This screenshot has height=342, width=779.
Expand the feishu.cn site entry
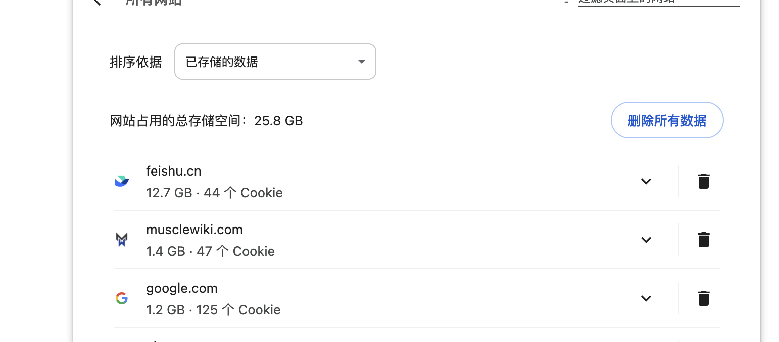pyautogui.click(x=646, y=181)
